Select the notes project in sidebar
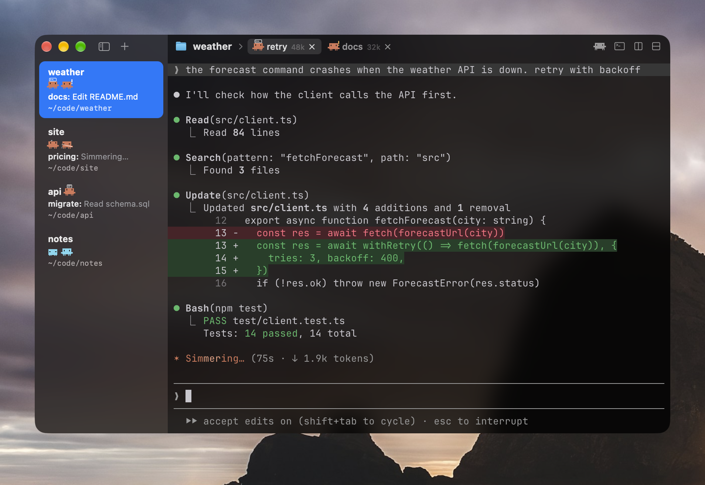The image size is (705, 485). point(101,251)
